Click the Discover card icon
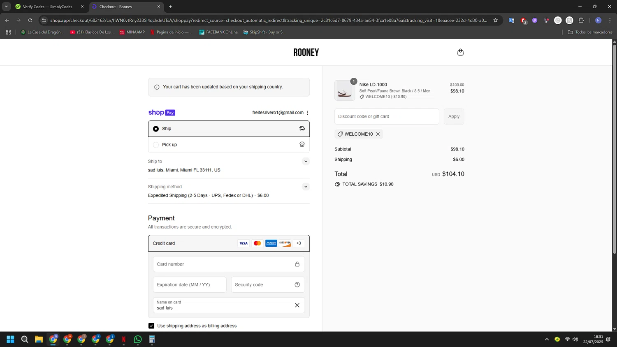The width and height of the screenshot is (617, 347). tap(285, 243)
